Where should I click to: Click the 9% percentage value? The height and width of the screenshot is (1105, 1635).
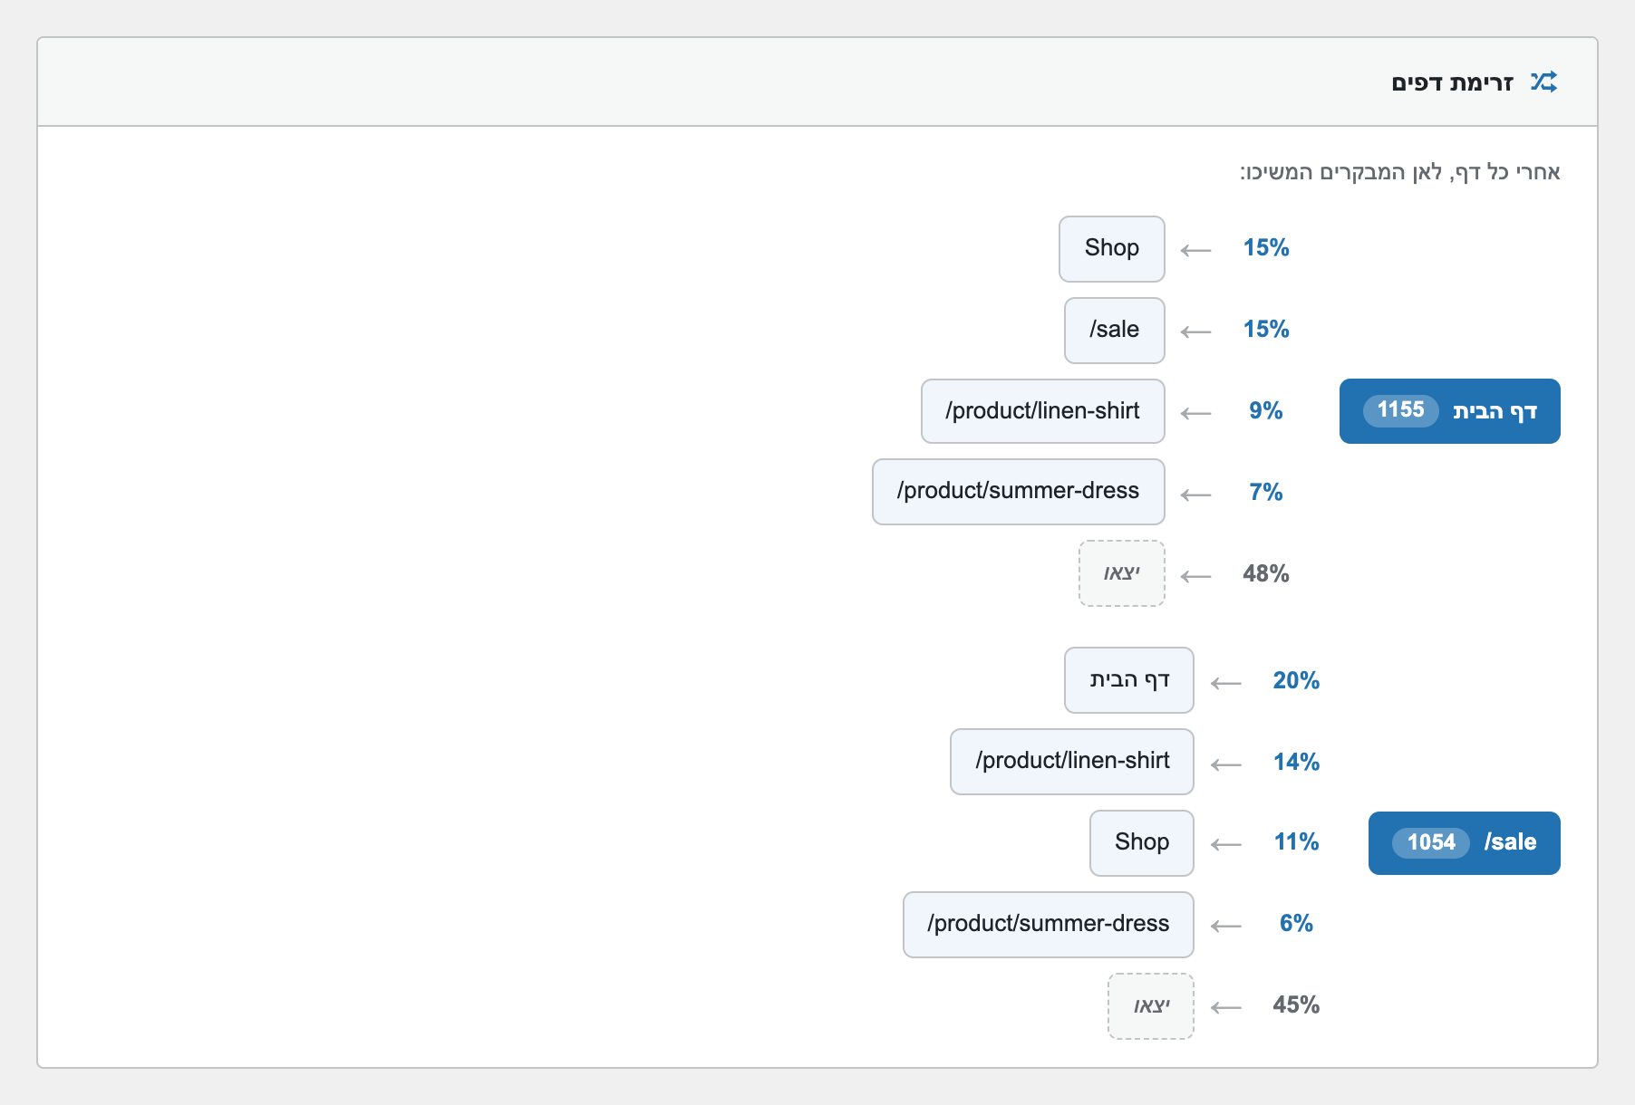(1265, 410)
